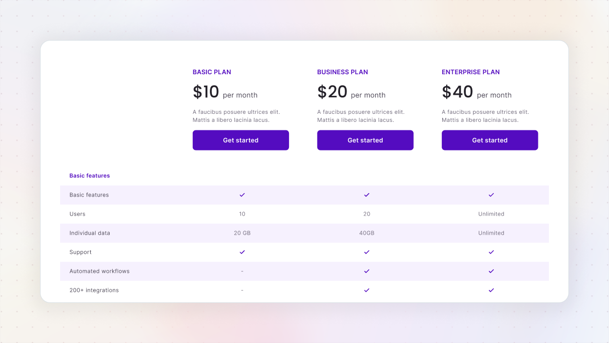This screenshot has width=609, height=343.
Task: Click the Basic features section label
Action: pyautogui.click(x=90, y=176)
